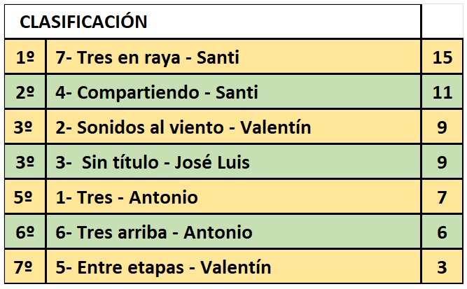Viewport: 467px width, 289px height.
Task: Select the score 7 cell
Action: pos(442,197)
